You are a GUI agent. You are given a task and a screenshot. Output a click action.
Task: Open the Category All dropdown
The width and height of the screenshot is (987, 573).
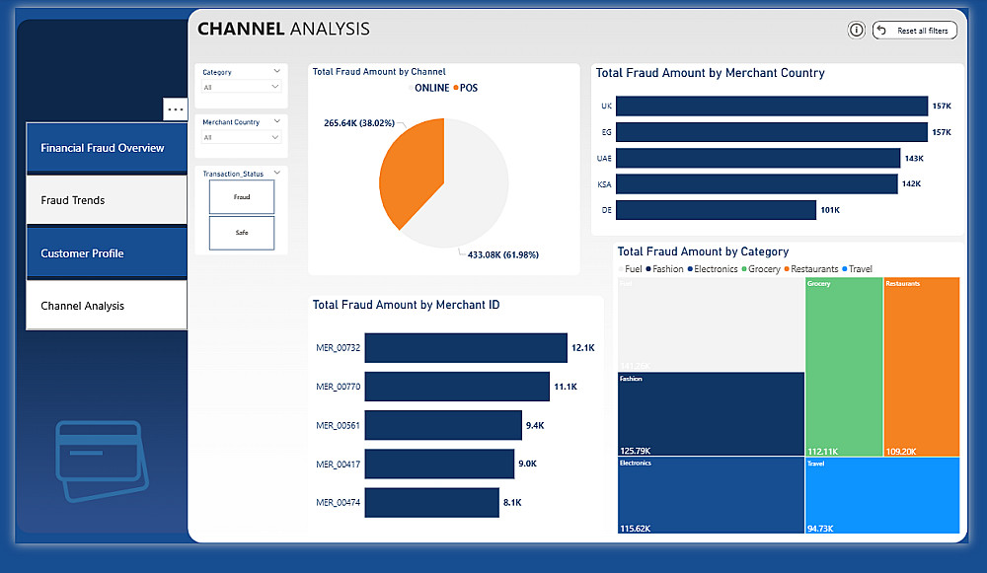click(241, 87)
